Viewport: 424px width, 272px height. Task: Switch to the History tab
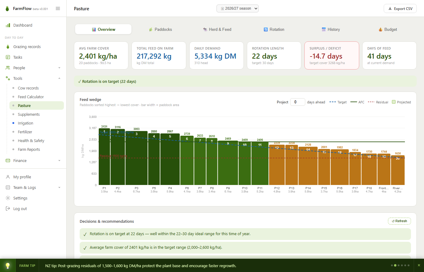pyautogui.click(x=331, y=29)
